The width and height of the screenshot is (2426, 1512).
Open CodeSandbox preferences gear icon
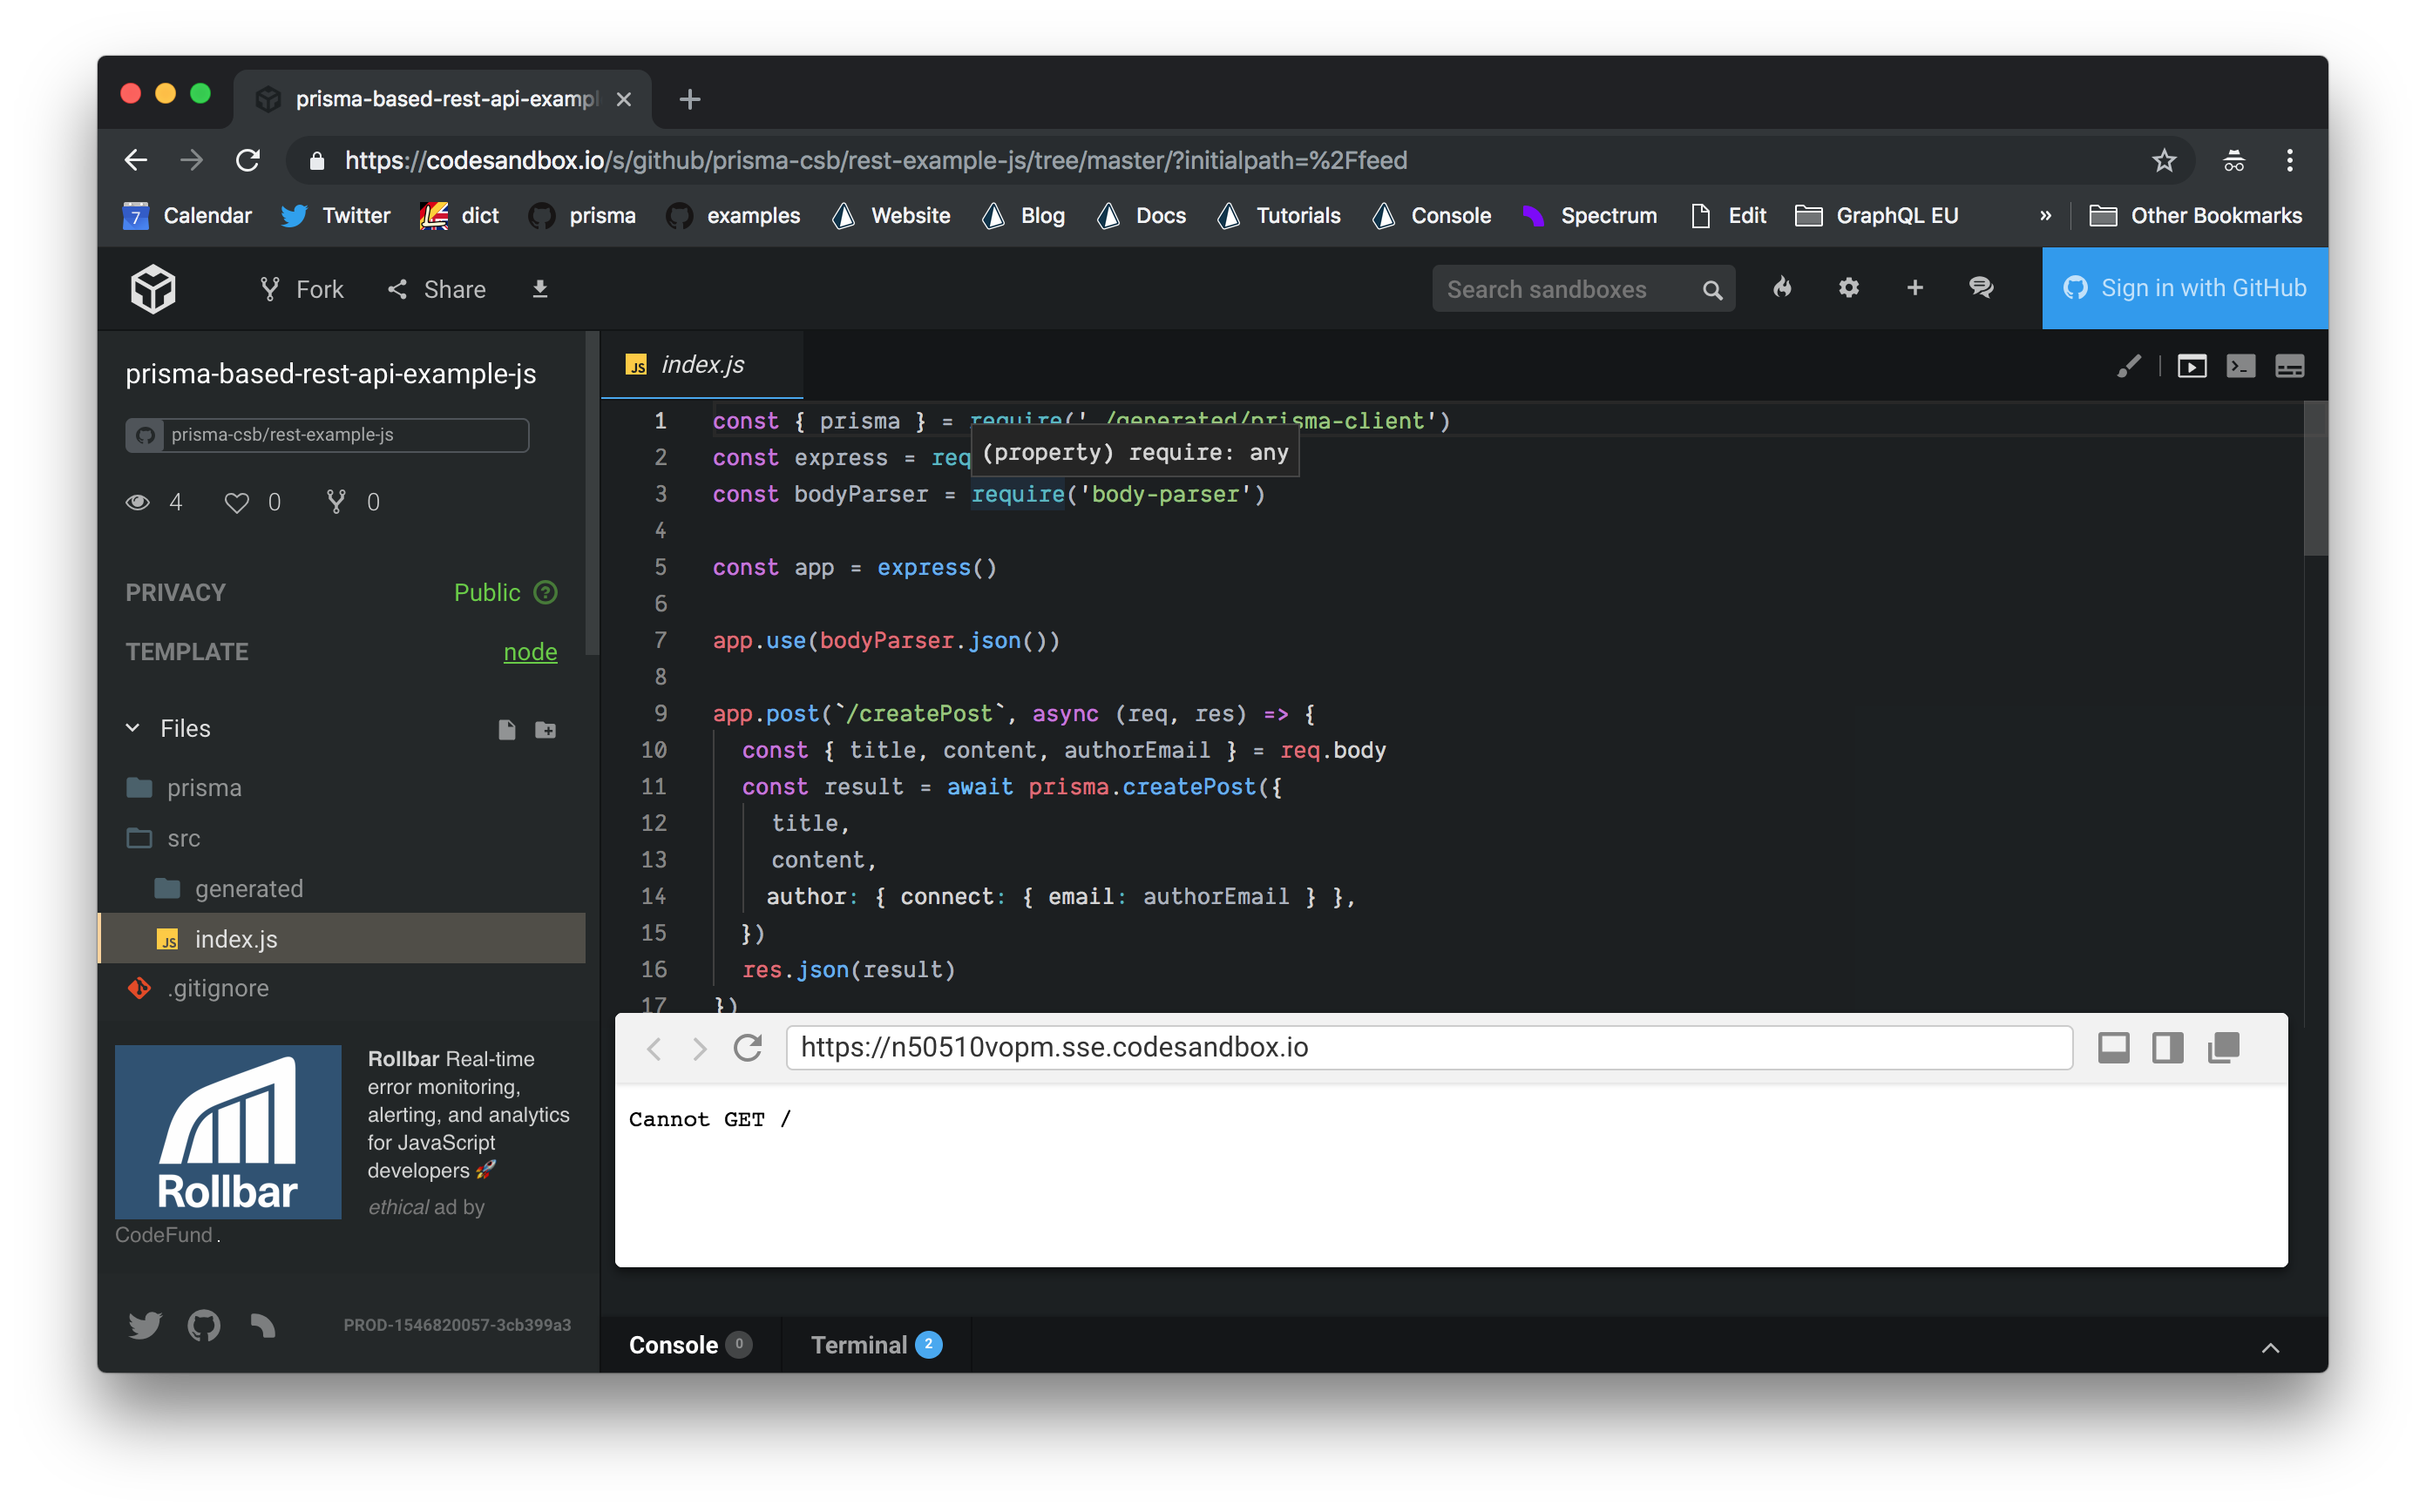[1849, 288]
